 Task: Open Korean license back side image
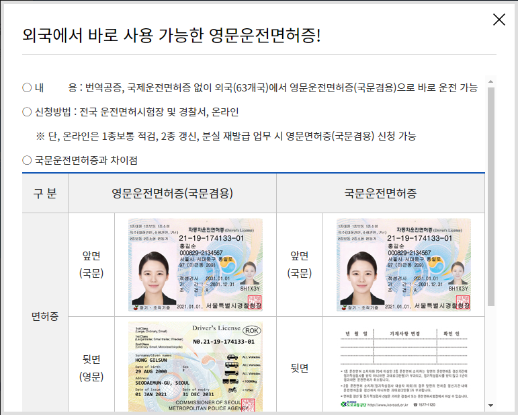pos(404,367)
